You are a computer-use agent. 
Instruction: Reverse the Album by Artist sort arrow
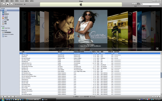point(91,52)
